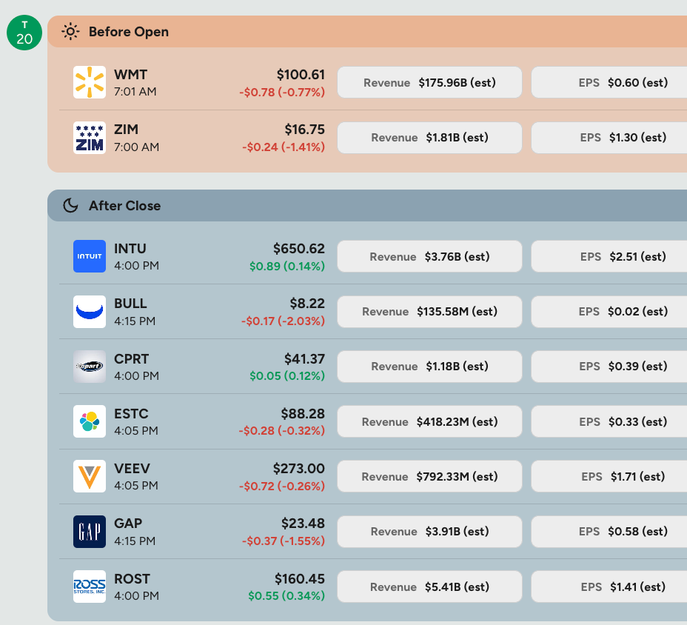Click ESTC change -$0.28 (-0.32%)
The height and width of the screenshot is (625, 687).
tap(282, 430)
